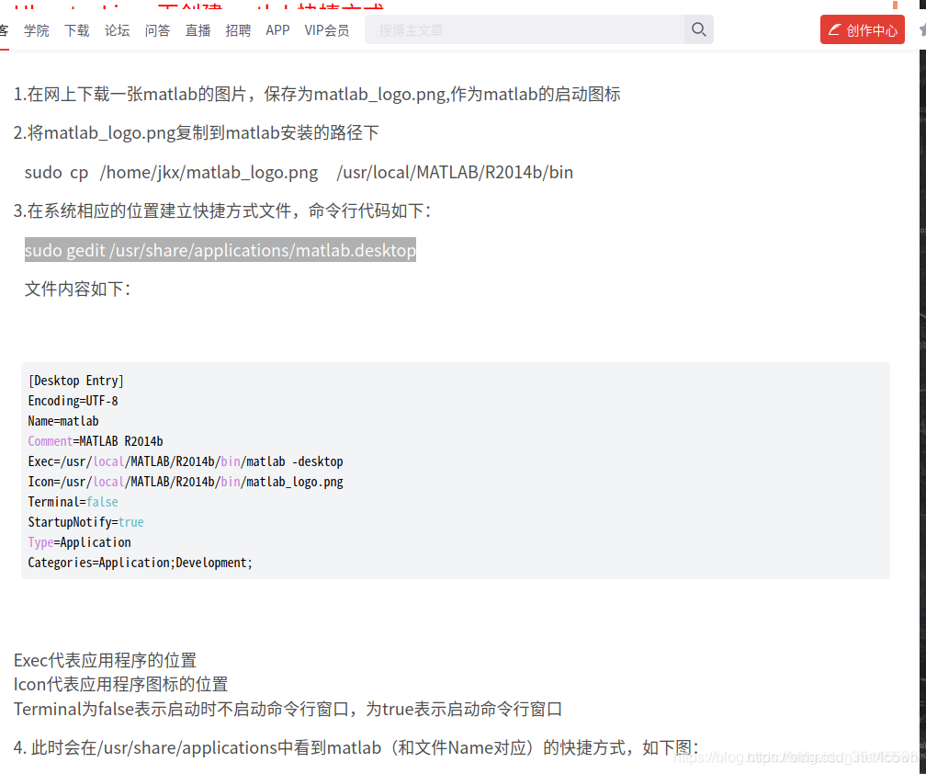Click the Exec= matlab -desktop line
Screen dimensions: 926x774
pyautogui.click(x=186, y=461)
